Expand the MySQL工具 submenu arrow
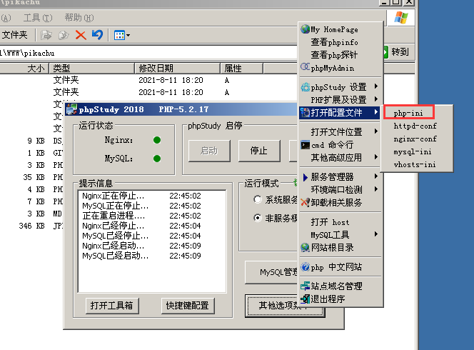 [375, 234]
